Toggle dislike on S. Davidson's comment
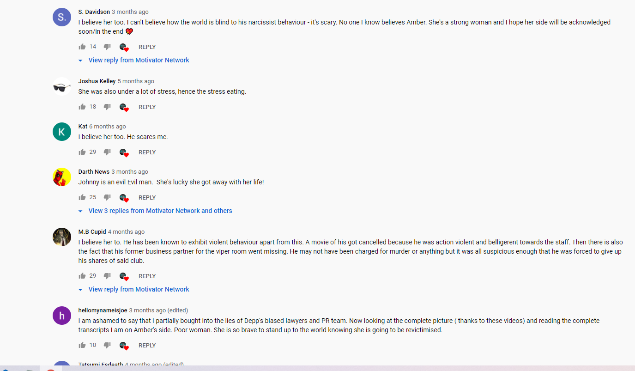Image resolution: width=635 pixels, height=371 pixels. (x=107, y=46)
